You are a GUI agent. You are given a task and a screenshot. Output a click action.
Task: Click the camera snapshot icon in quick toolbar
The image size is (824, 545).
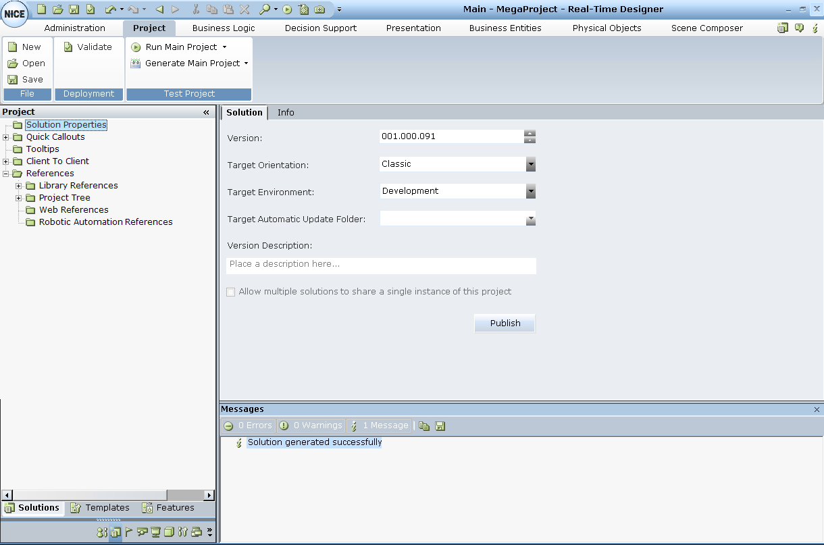click(x=319, y=9)
